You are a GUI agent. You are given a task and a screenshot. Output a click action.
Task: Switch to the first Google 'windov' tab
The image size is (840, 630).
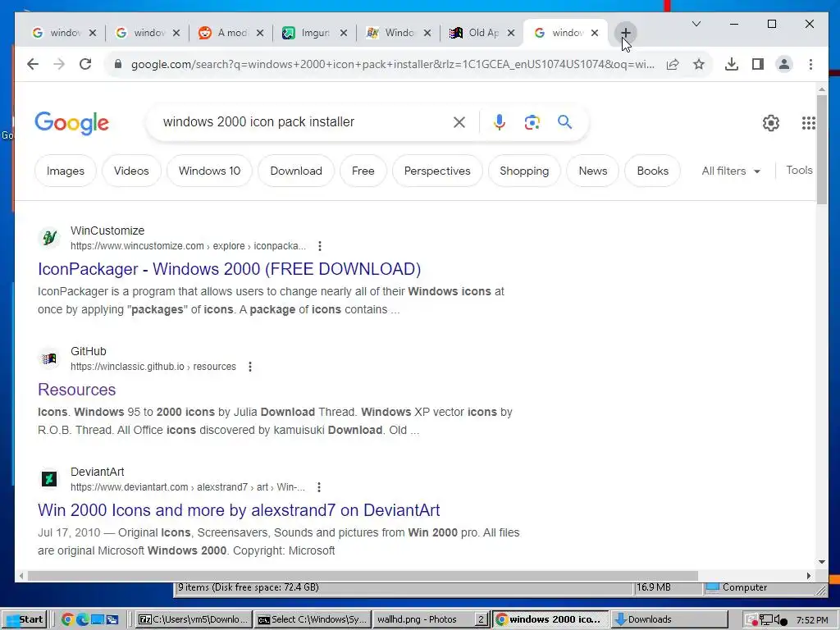click(57, 33)
